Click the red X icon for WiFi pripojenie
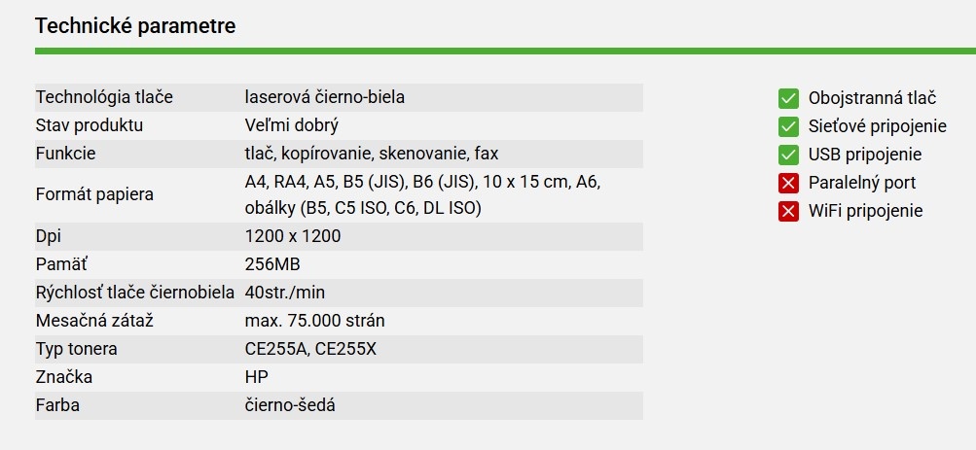 point(788,211)
